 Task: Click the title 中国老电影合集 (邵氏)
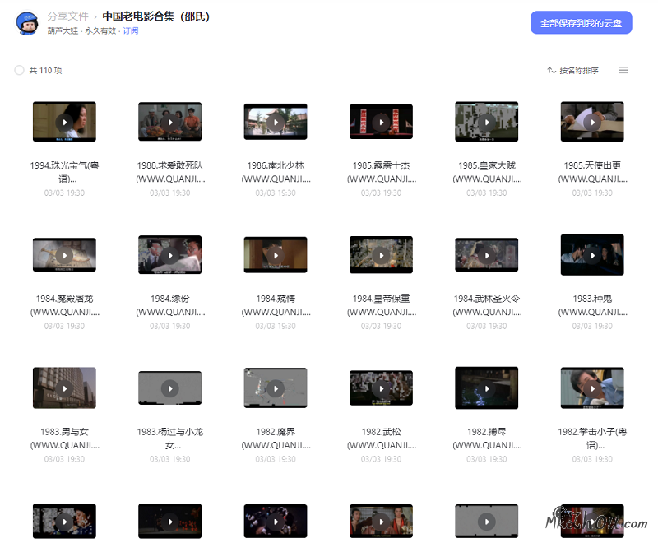coord(155,16)
